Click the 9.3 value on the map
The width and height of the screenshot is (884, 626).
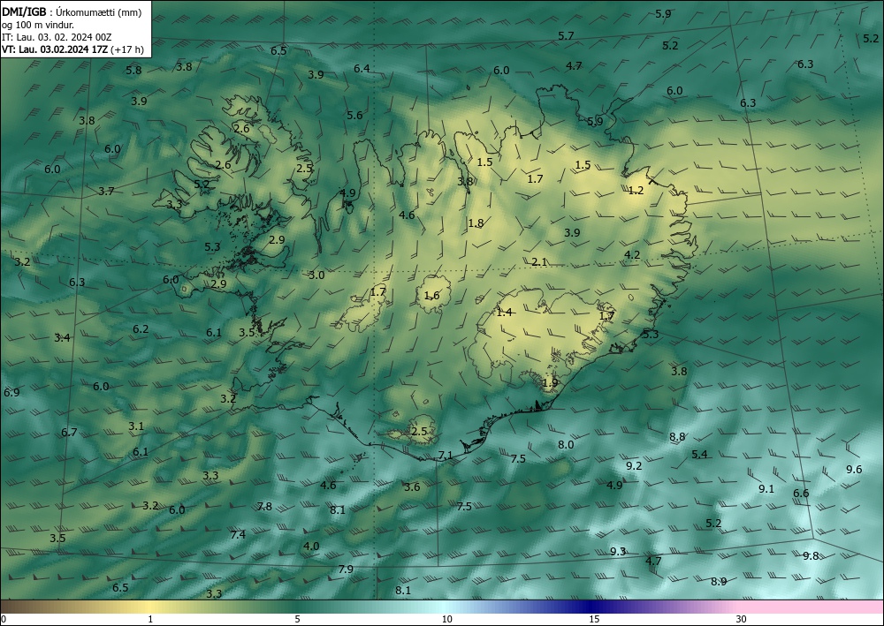coord(618,551)
